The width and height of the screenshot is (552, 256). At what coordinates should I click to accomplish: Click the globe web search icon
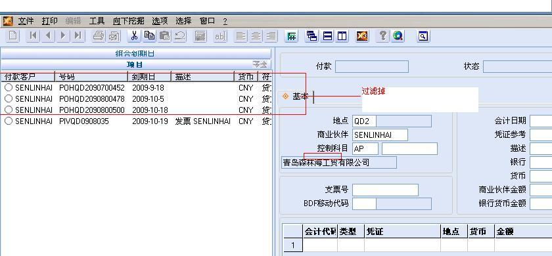coord(398,36)
